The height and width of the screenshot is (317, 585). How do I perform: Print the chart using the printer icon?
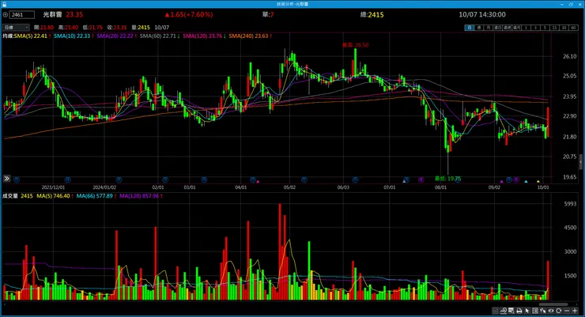[519, 311]
